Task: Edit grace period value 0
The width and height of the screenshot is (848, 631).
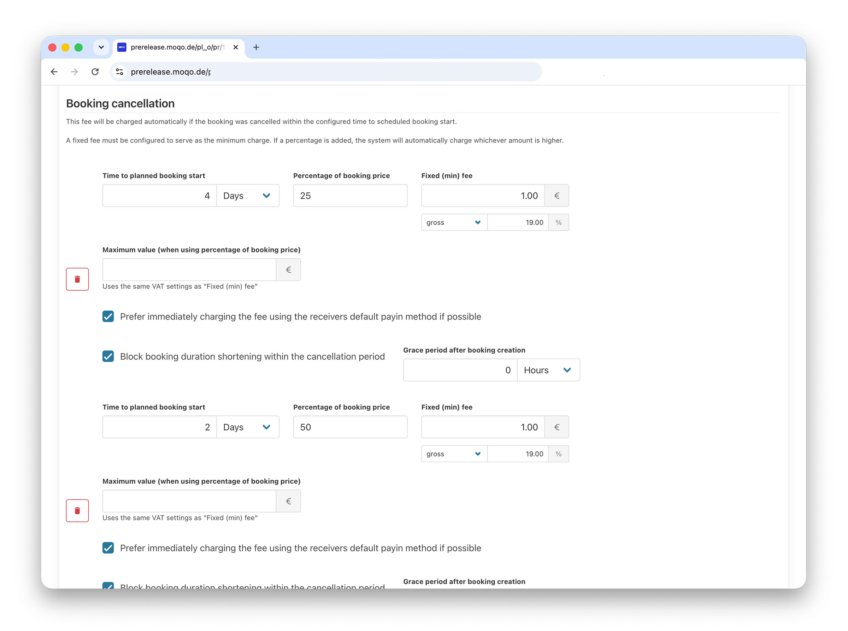Action: click(x=460, y=370)
